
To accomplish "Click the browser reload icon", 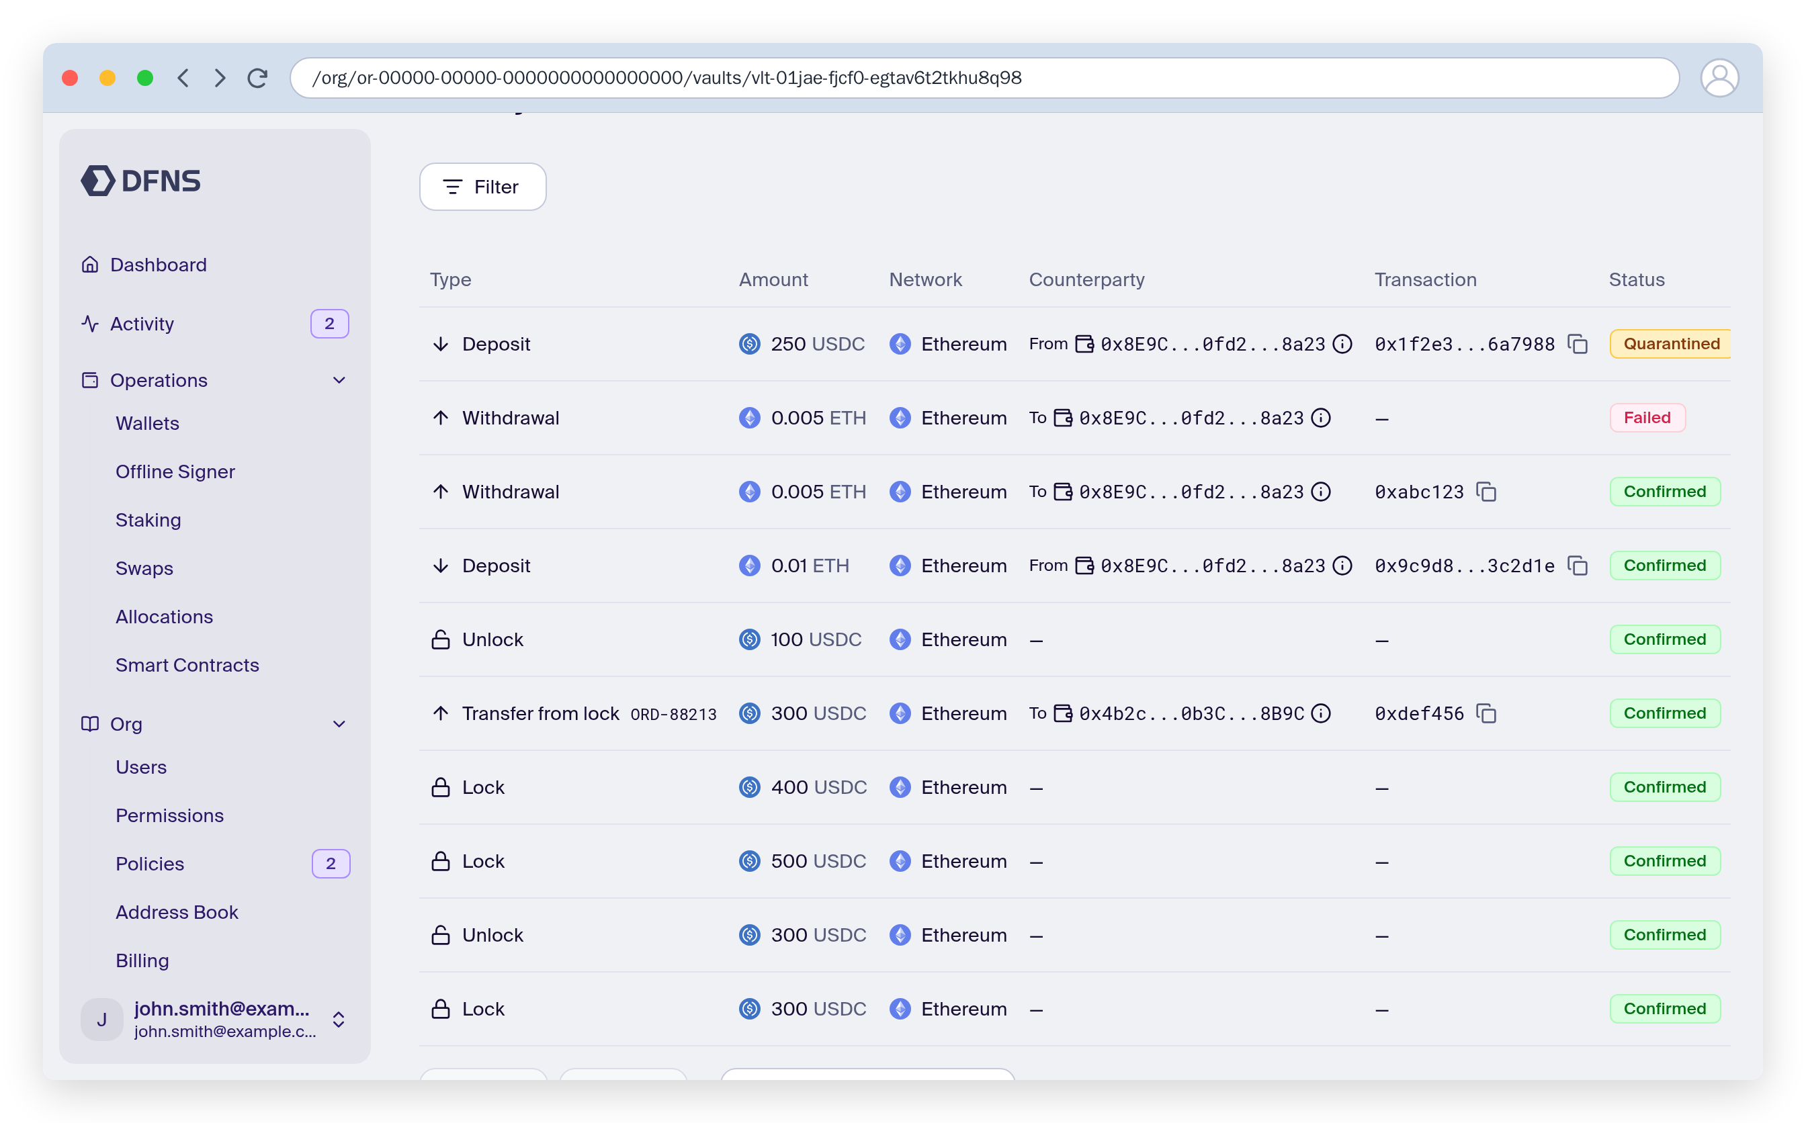I will coord(257,78).
